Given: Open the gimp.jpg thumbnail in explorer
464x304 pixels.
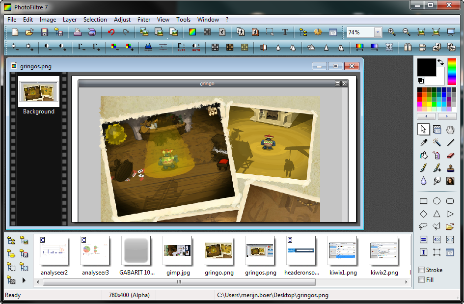Looking at the screenshot, I should coord(177,251).
